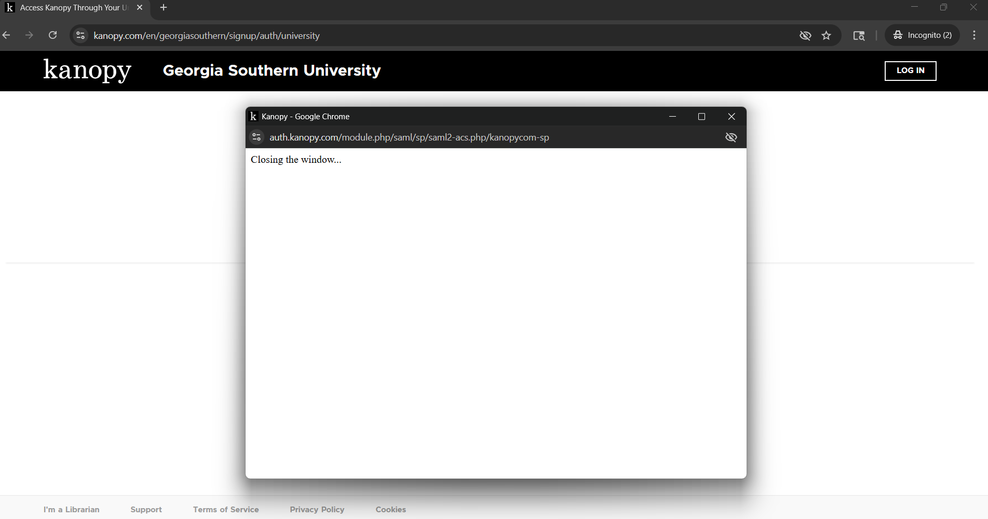Open the I'm a Librarian link
This screenshot has width=988, height=519.
[x=71, y=510]
